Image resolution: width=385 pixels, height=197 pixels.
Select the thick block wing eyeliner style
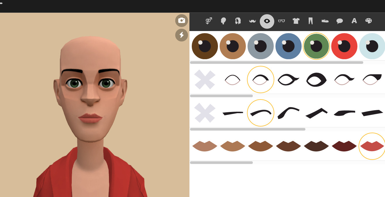pyautogui.click(x=372, y=79)
